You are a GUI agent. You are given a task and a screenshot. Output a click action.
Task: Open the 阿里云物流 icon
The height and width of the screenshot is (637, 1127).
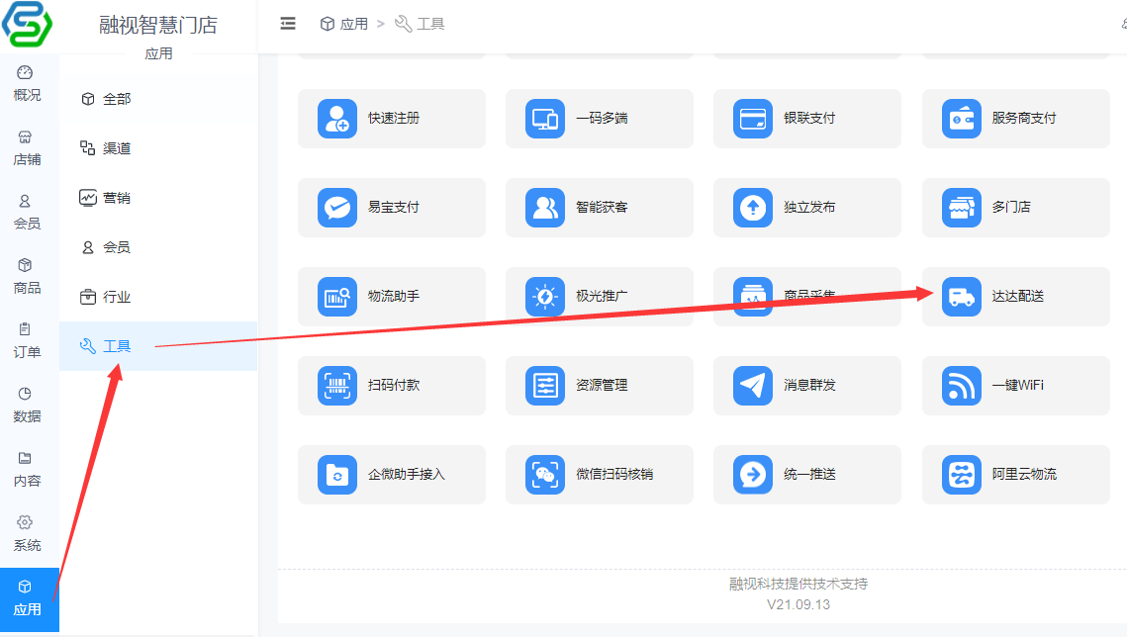pyautogui.click(x=962, y=475)
